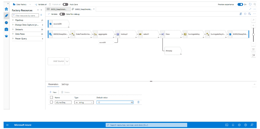The width and height of the screenshot is (260, 129).
Task: Switch to the first Etl002_SleepDetails tab
Action: click(x=58, y=9)
